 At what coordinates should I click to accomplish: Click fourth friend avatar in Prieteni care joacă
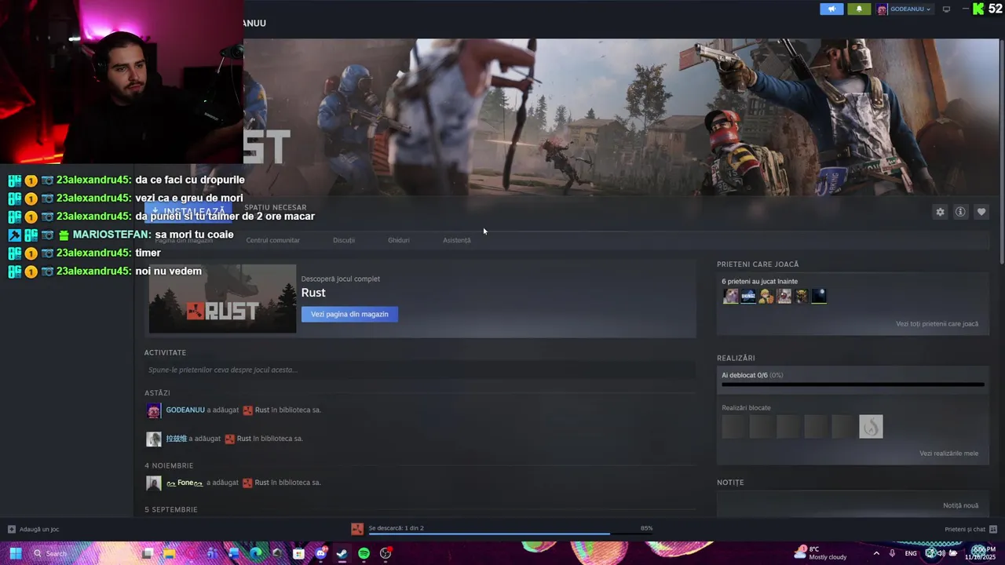pyautogui.click(x=784, y=296)
